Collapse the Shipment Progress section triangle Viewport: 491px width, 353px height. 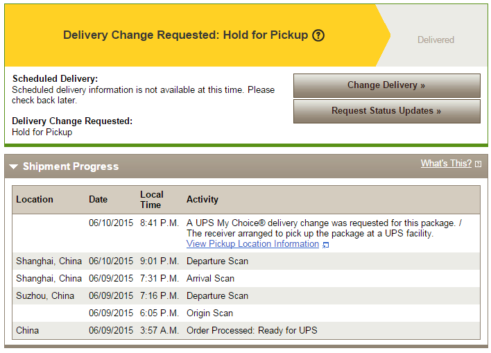click(x=14, y=167)
